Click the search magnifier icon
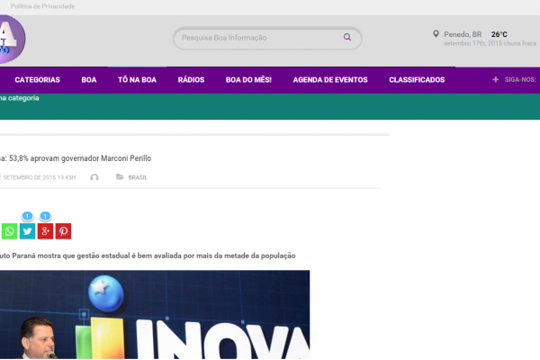This screenshot has width=540, height=360. pyautogui.click(x=347, y=38)
